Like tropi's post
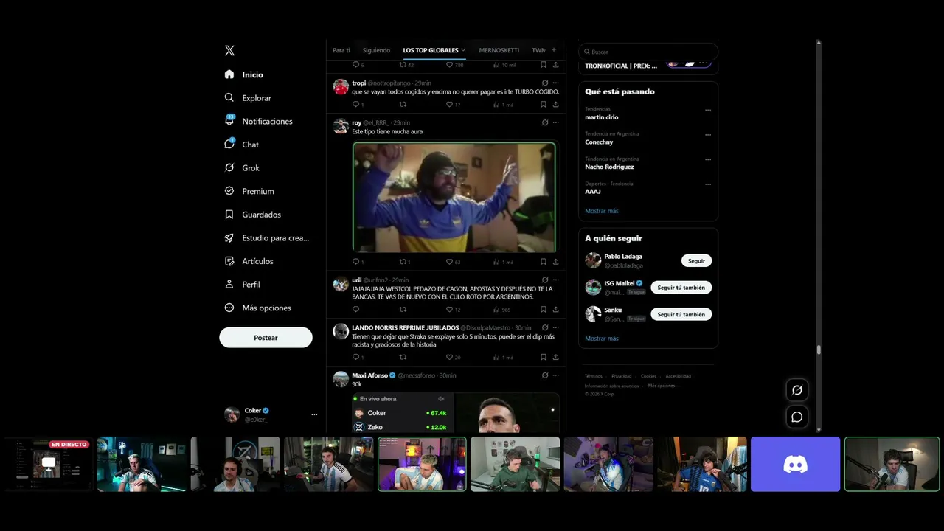Screen dimensions: 944x531 point(449,105)
